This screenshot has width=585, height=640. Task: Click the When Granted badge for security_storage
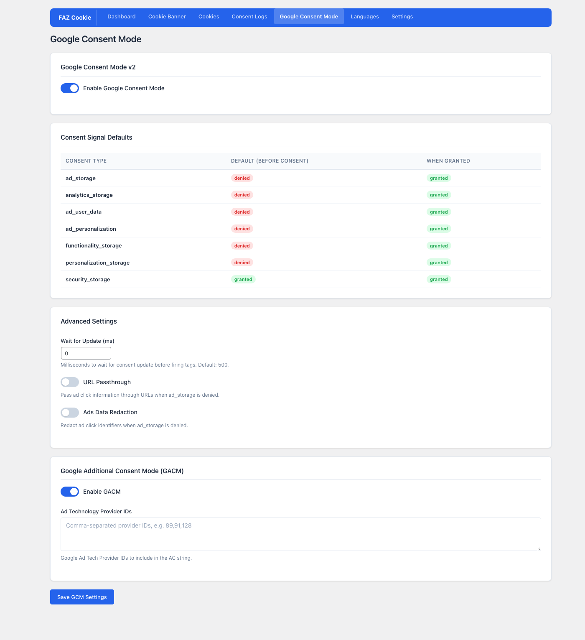(x=439, y=279)
